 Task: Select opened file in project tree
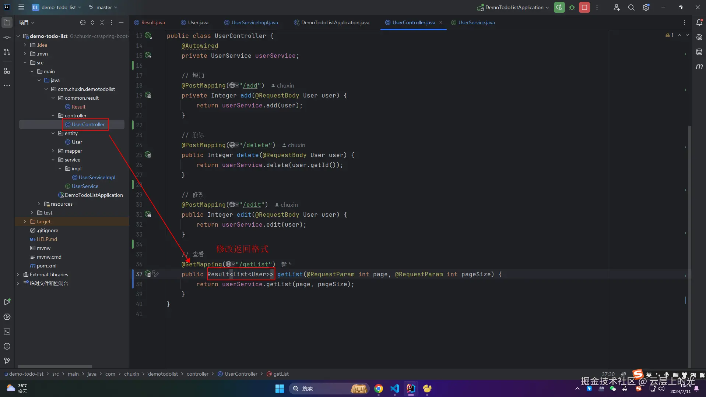(83, 22)
